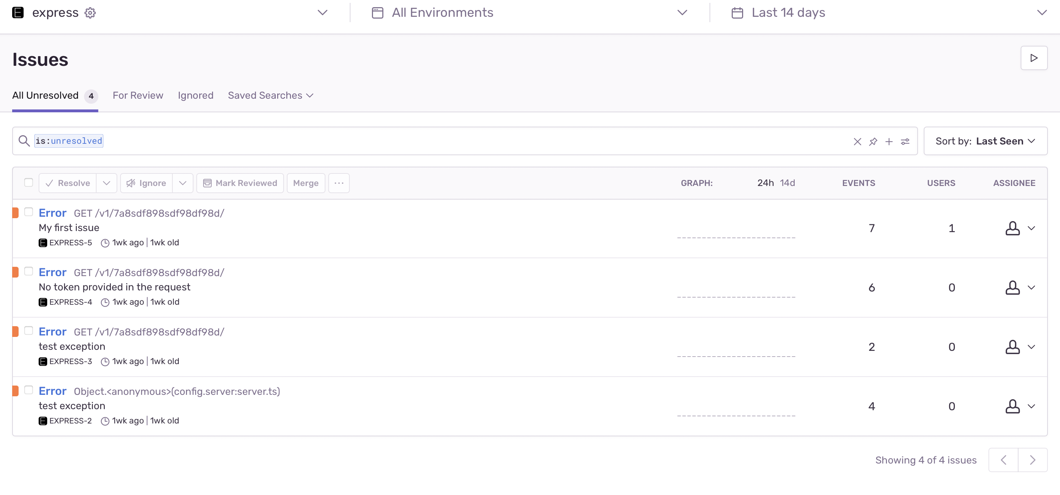Viewport: 1060px width, 495px height.
Task: Open search builder sliders icon
Action: [905, 142]
